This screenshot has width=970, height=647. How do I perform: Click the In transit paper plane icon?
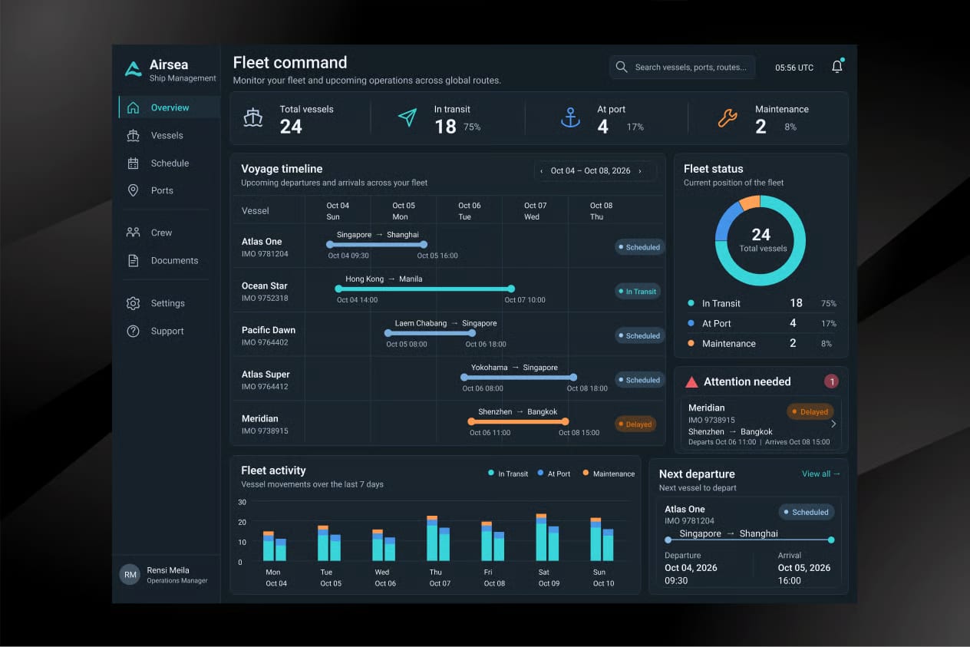pos(407,117)
